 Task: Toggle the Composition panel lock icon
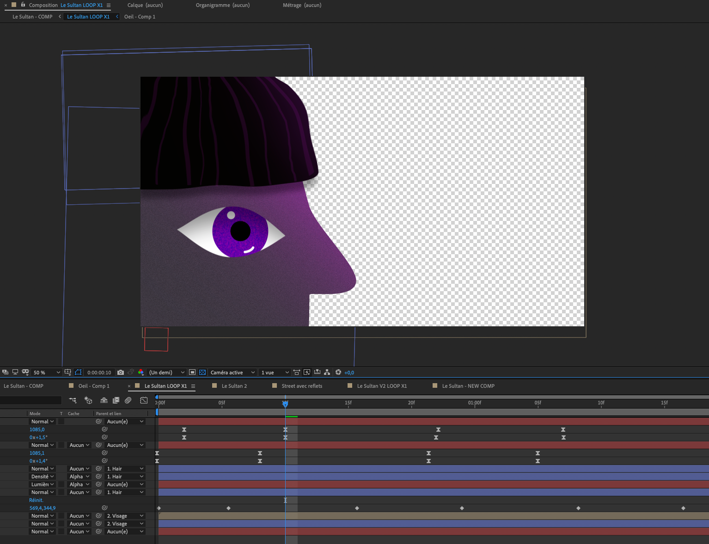[x=23, y=5]
